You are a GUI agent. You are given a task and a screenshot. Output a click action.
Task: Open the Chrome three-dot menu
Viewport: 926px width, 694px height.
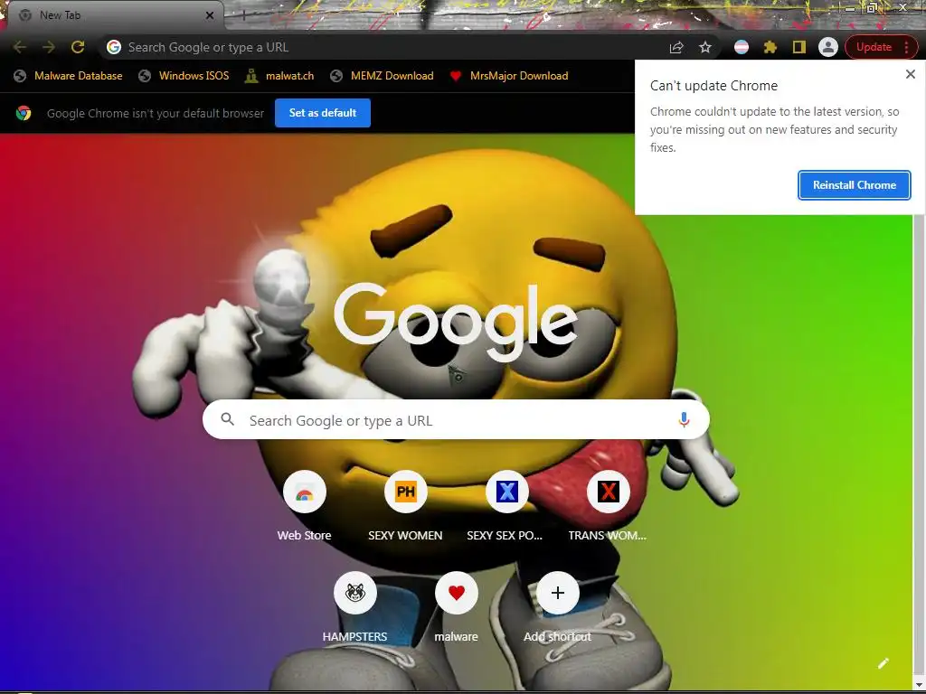pos(906,47)
